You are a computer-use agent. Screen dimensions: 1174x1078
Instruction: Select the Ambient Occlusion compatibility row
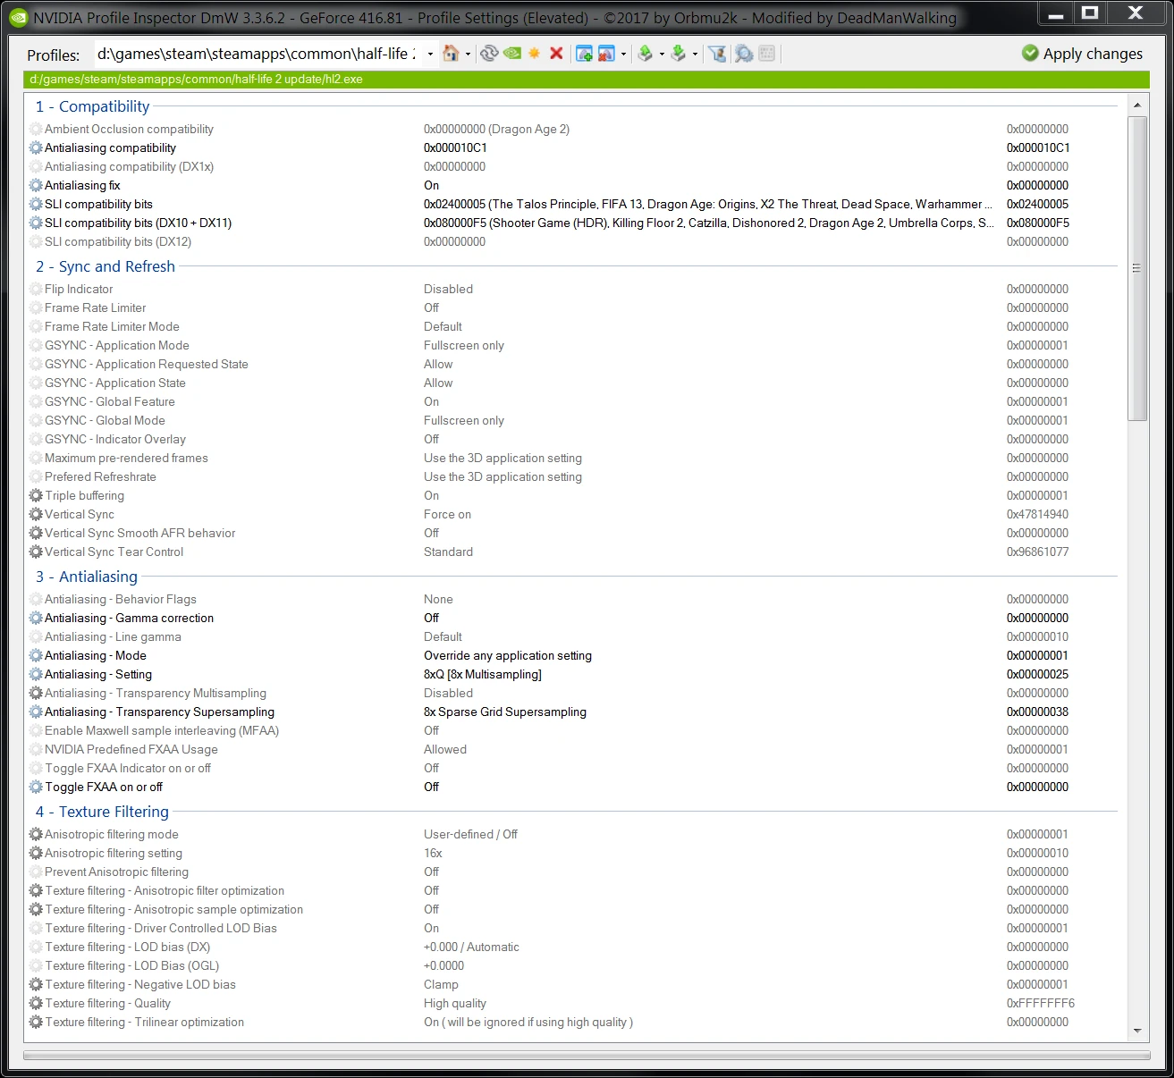tap(572, 129)
